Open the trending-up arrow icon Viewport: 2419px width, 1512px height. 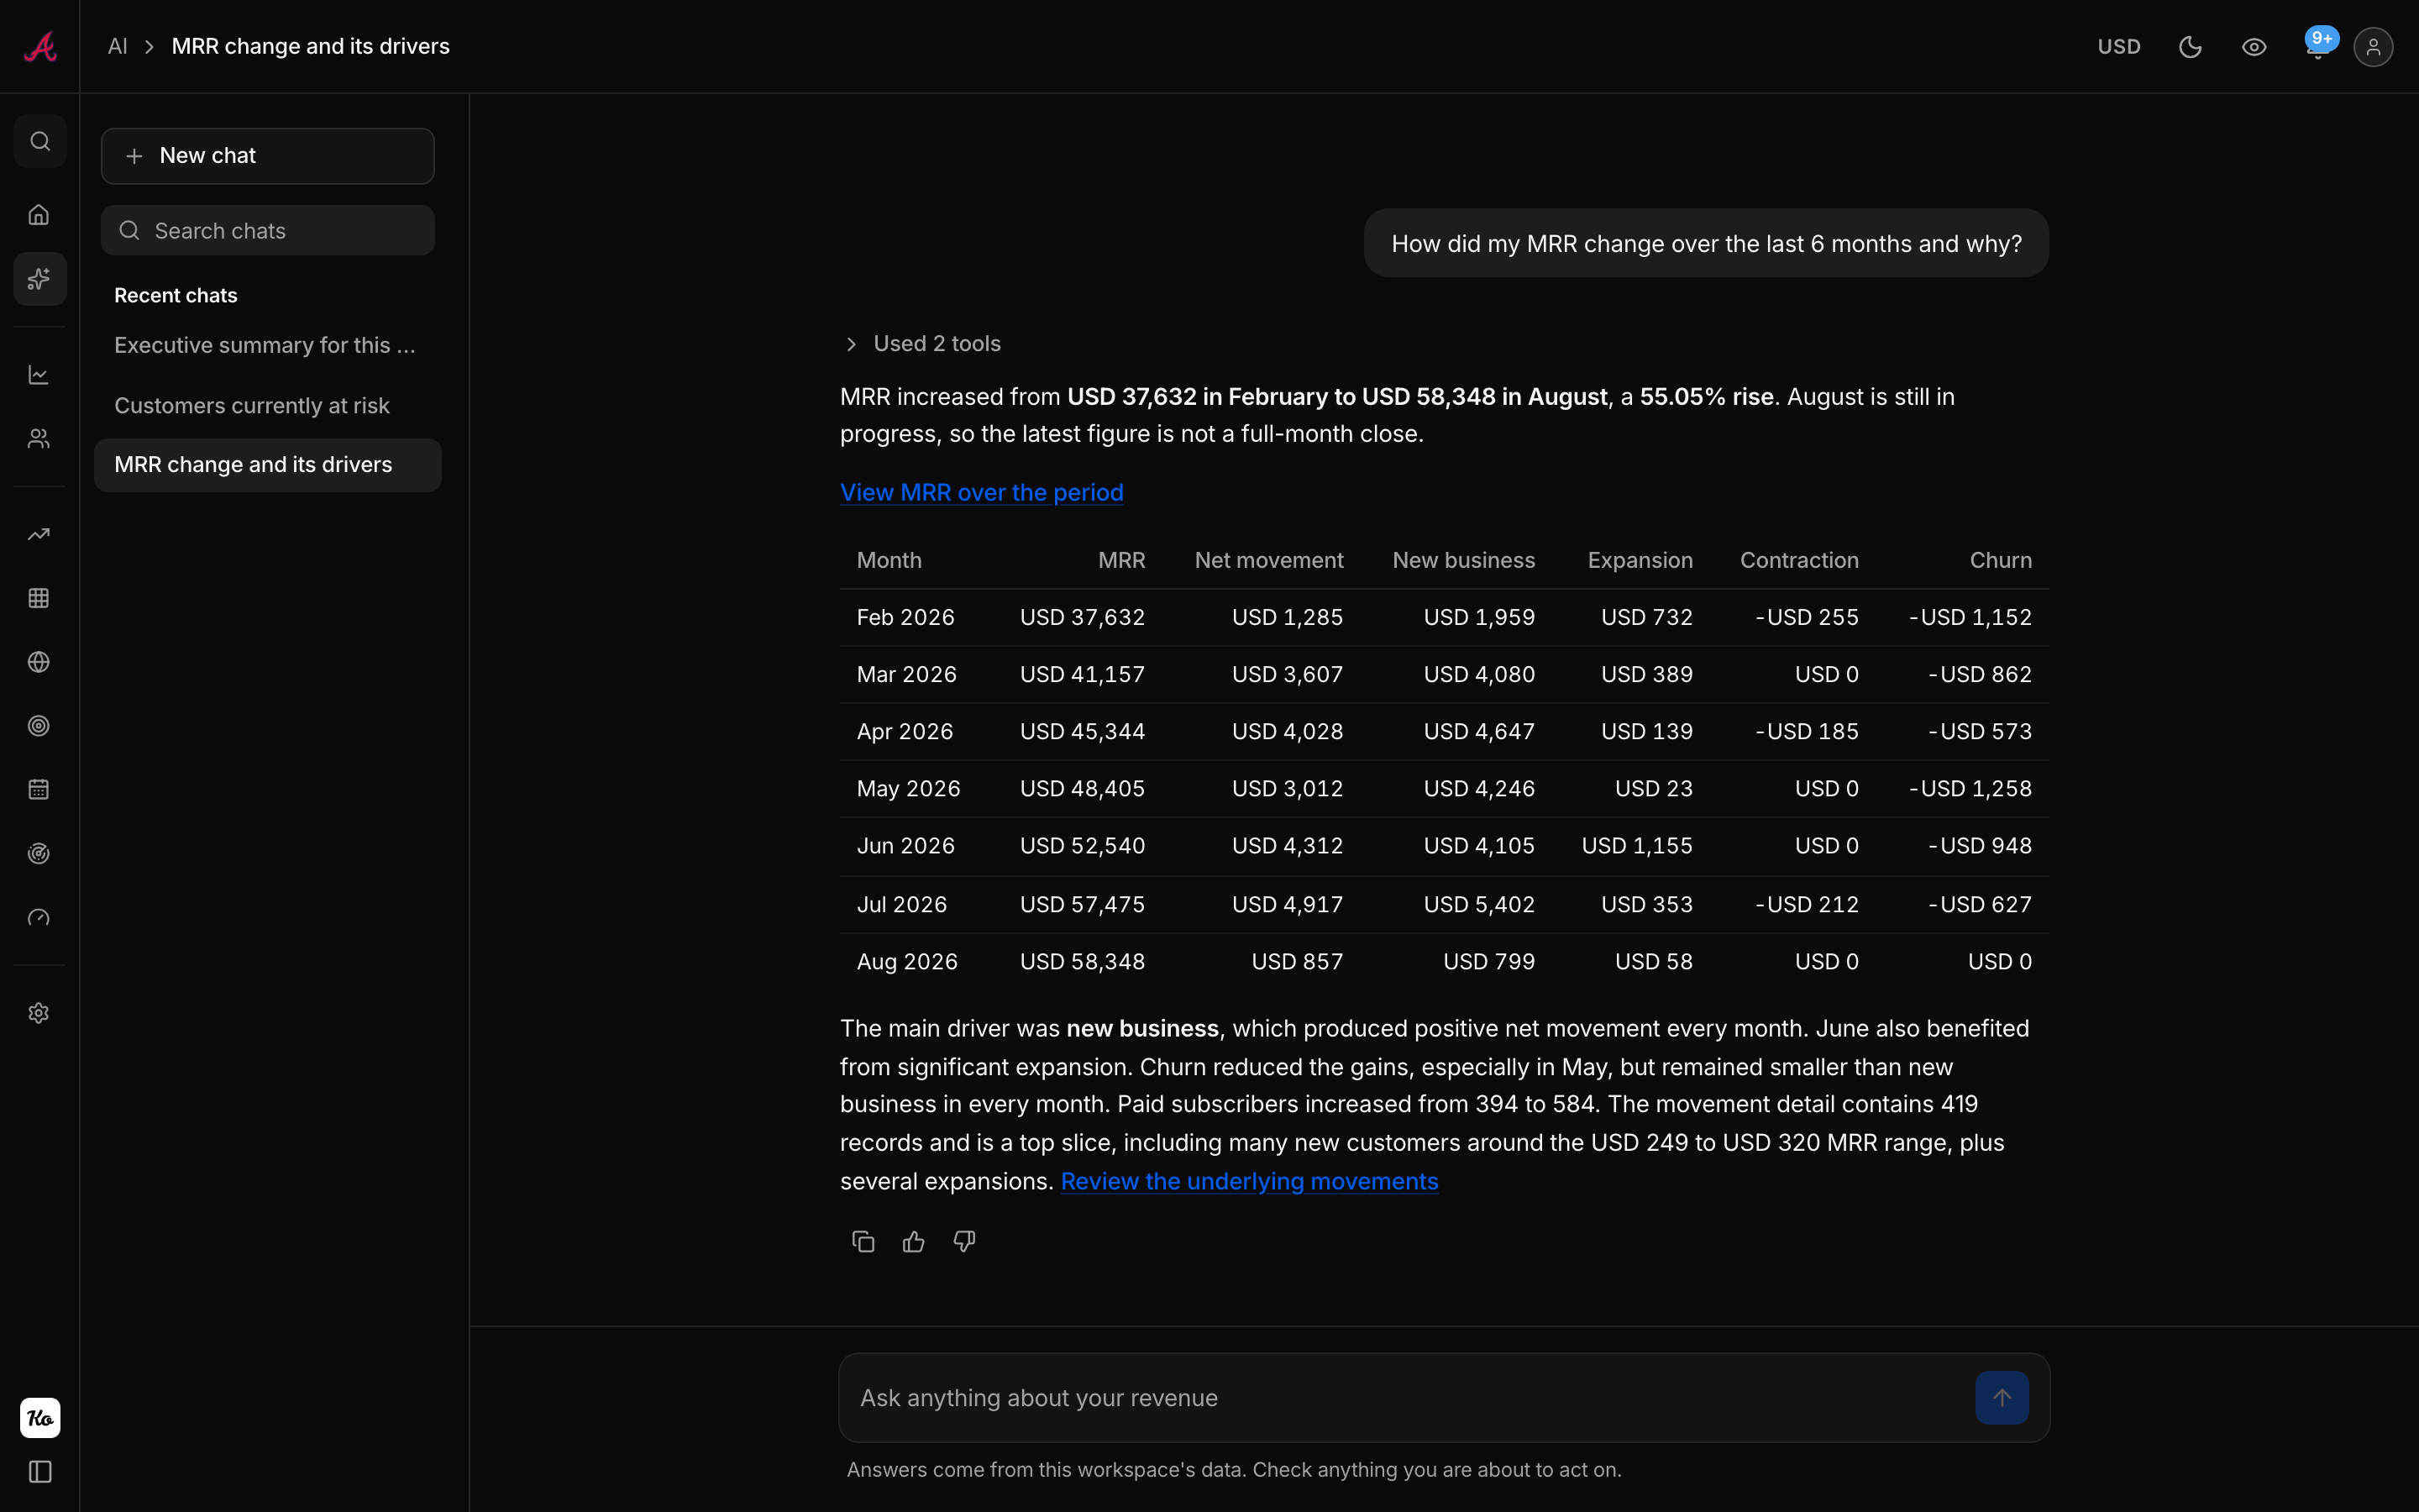39,535
